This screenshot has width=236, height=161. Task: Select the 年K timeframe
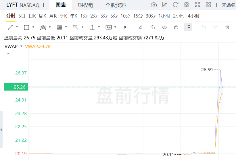(x=74, y=16)
